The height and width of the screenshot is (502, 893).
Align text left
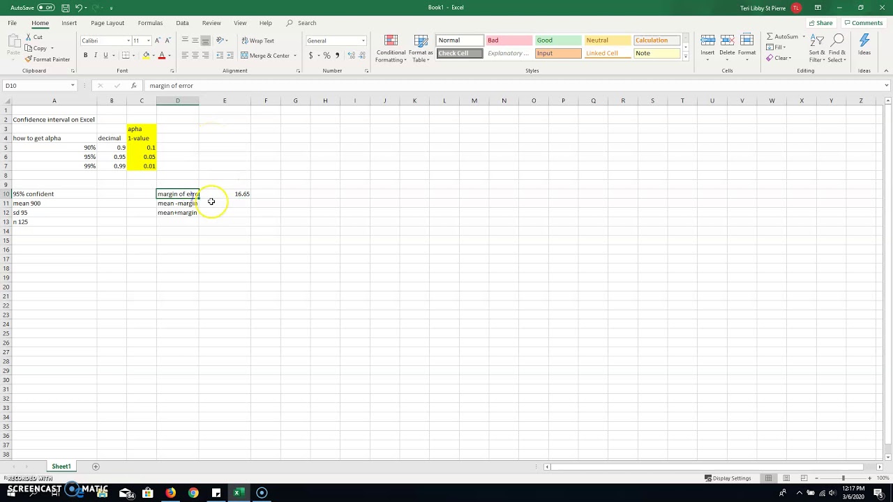pyautogui.click(x=185, y=55)
